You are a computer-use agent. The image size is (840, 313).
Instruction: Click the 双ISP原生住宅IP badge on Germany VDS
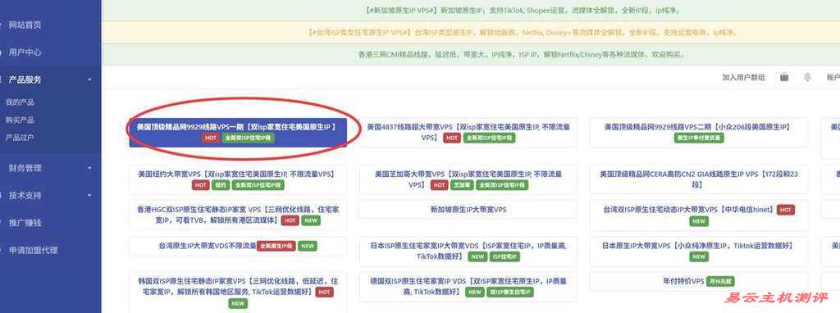[509, 293]
